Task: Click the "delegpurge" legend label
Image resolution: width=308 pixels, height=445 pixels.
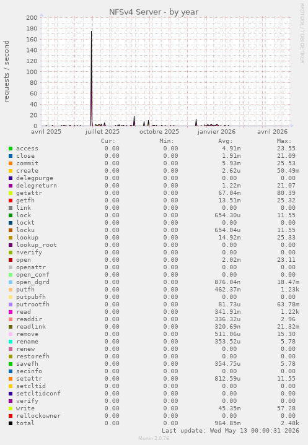Action: click(35, 178)
